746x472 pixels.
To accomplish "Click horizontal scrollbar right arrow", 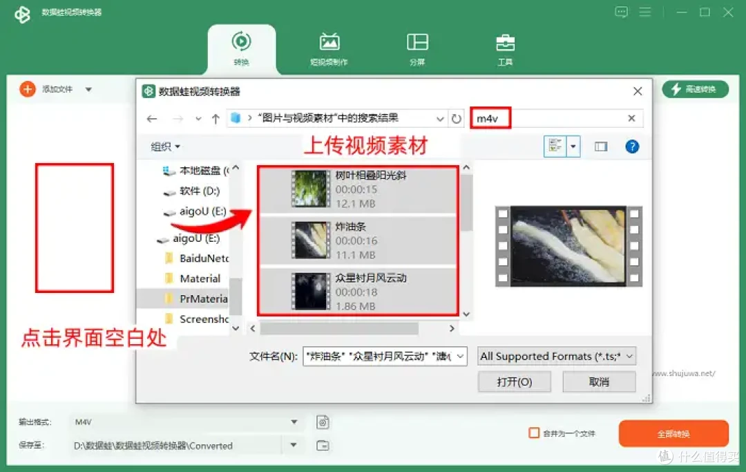I will coord(452,328).
